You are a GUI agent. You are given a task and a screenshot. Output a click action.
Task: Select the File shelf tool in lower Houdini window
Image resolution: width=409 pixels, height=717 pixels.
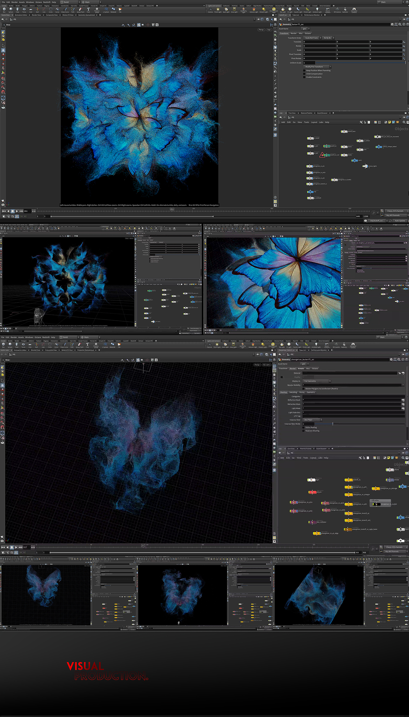[119, 345]
